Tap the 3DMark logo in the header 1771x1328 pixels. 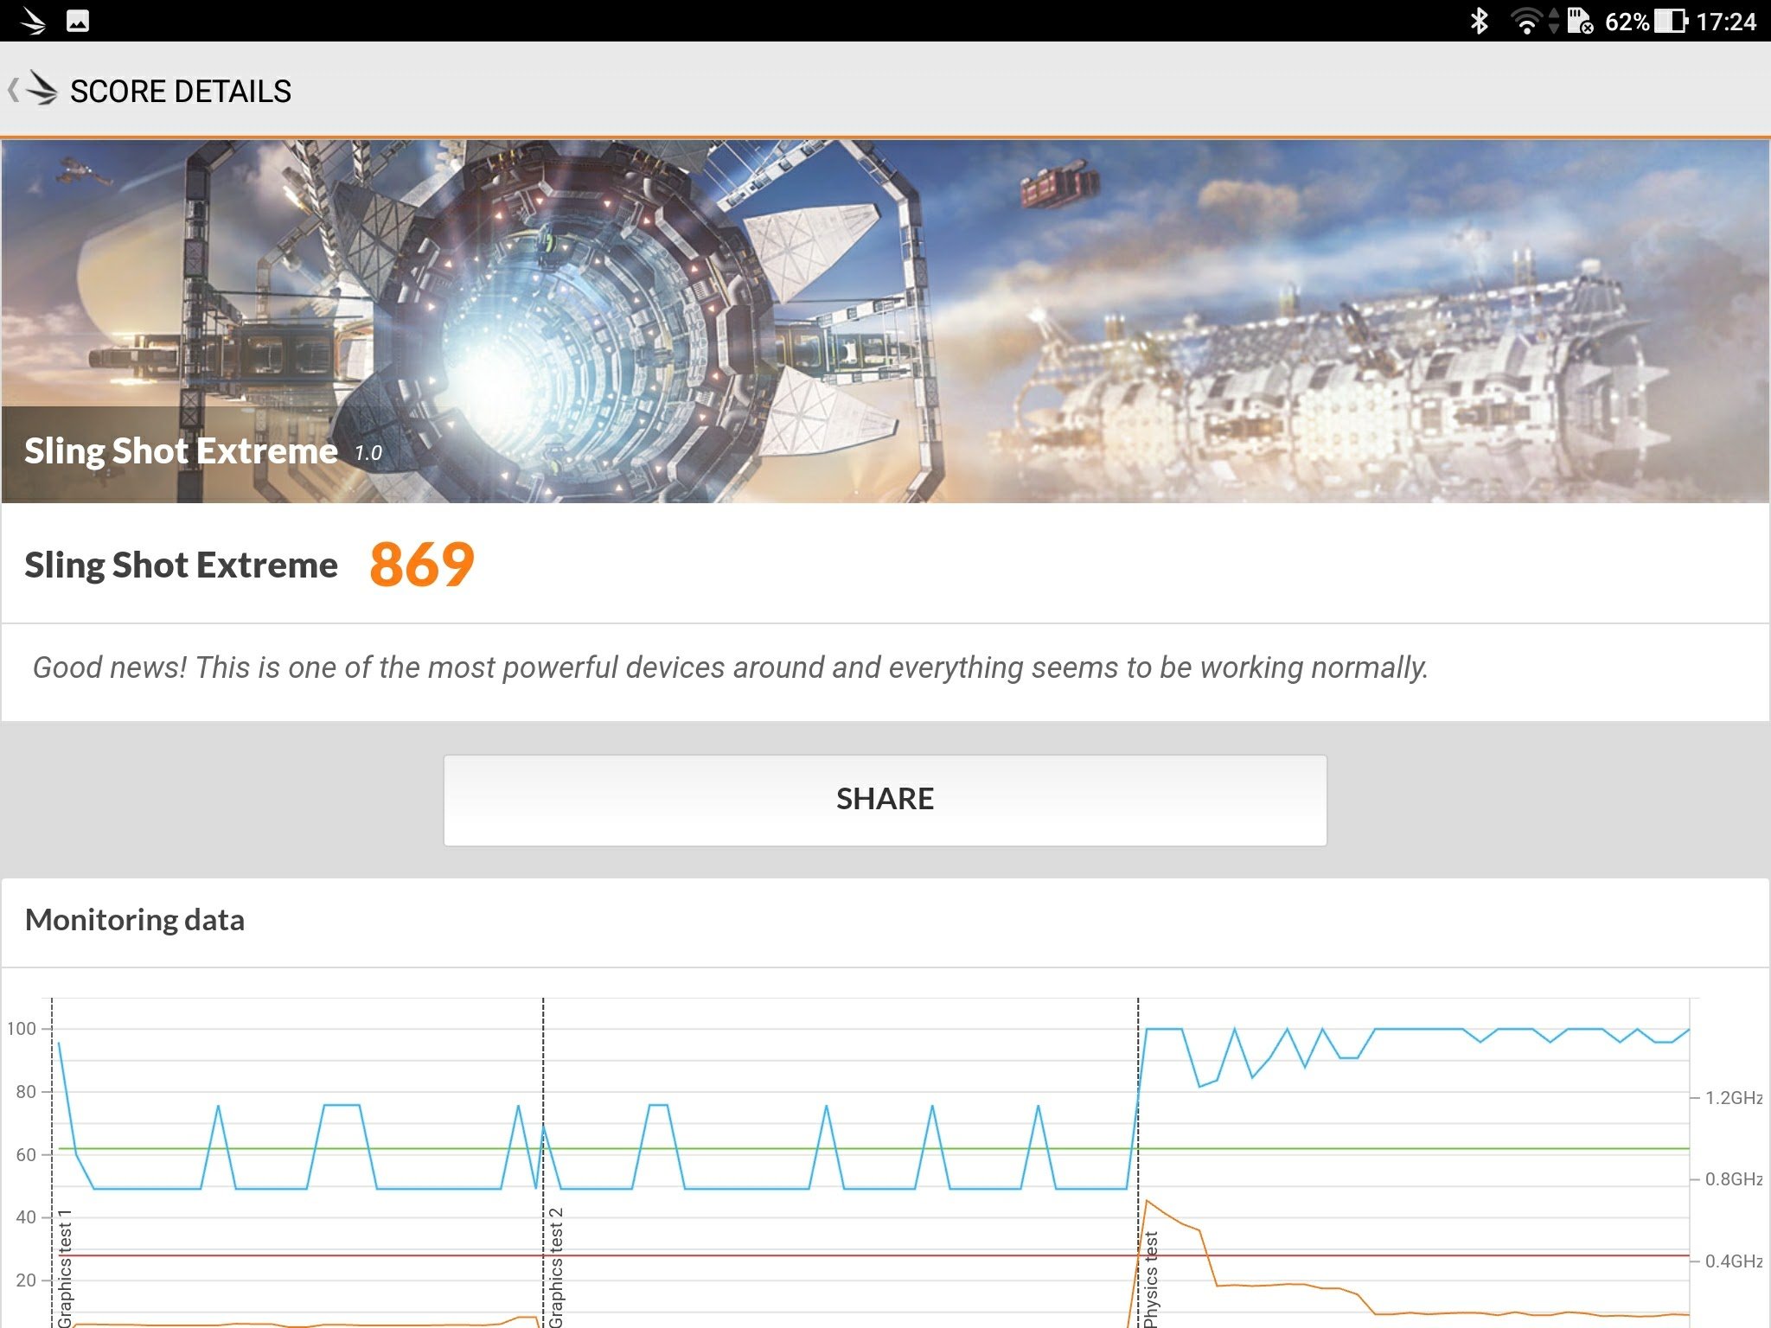pyautogui.click(x=42, y=89)
